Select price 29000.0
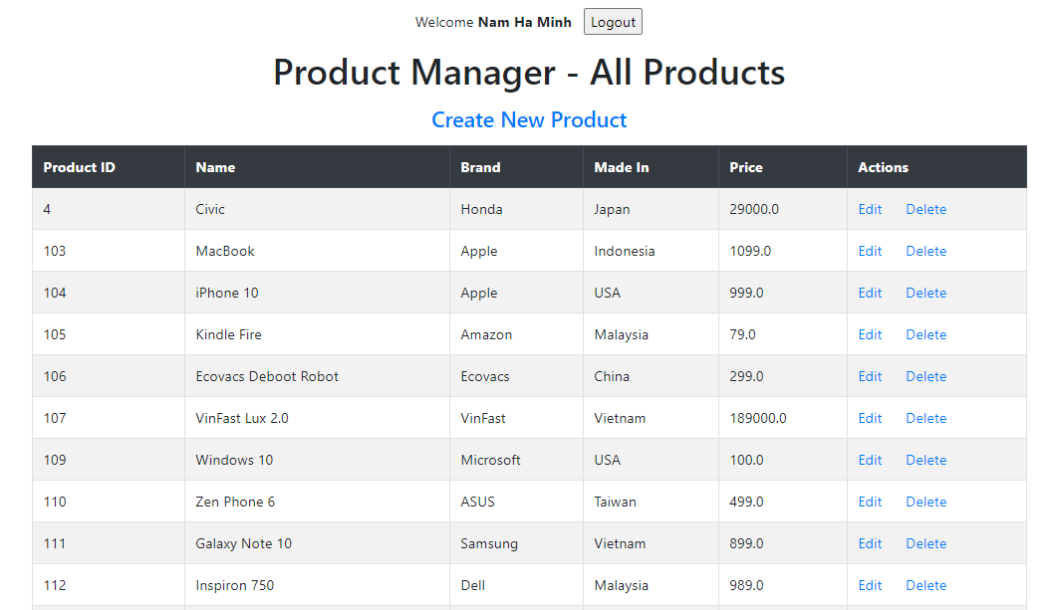The width and height of the screenshot is (1052, 610). [x=782, y=209]
